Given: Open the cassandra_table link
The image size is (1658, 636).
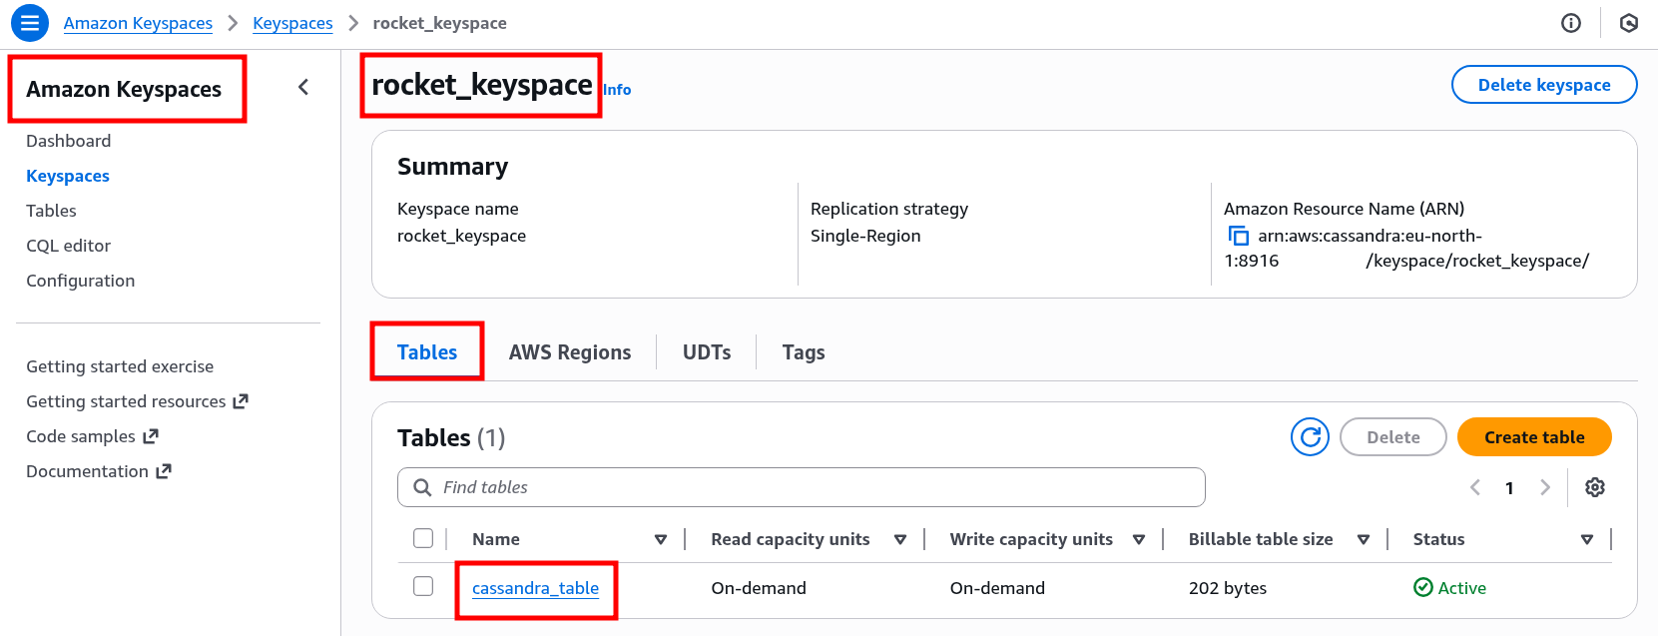Looking at the screenshot, I should click(x=535, y=588).
